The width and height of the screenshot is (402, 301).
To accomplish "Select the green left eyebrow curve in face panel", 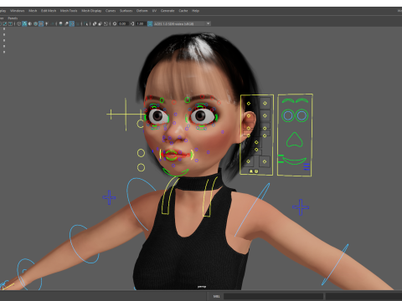I will click(x=288, y=100).
